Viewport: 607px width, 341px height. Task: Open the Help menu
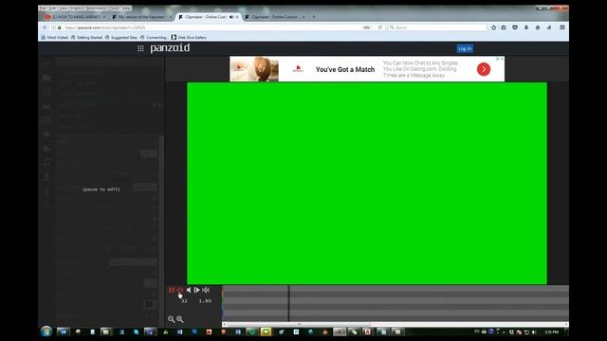126,9
